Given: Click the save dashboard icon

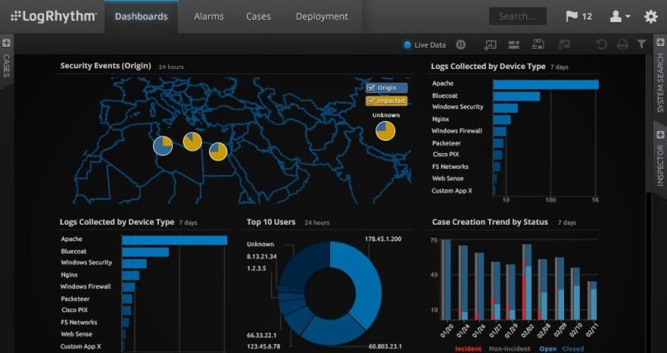Looking at the screenshot, I should click(538, 44).
